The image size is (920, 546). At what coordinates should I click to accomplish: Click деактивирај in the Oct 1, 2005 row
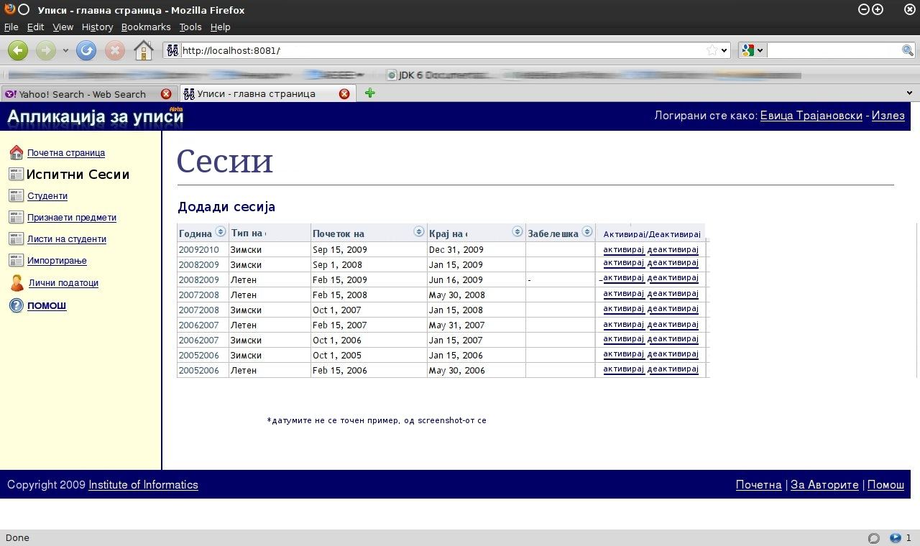point(673,354)
